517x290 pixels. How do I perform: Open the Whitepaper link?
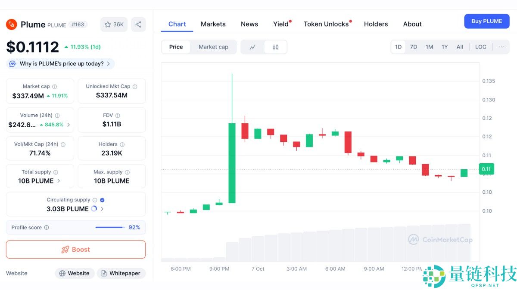point(121,273)
